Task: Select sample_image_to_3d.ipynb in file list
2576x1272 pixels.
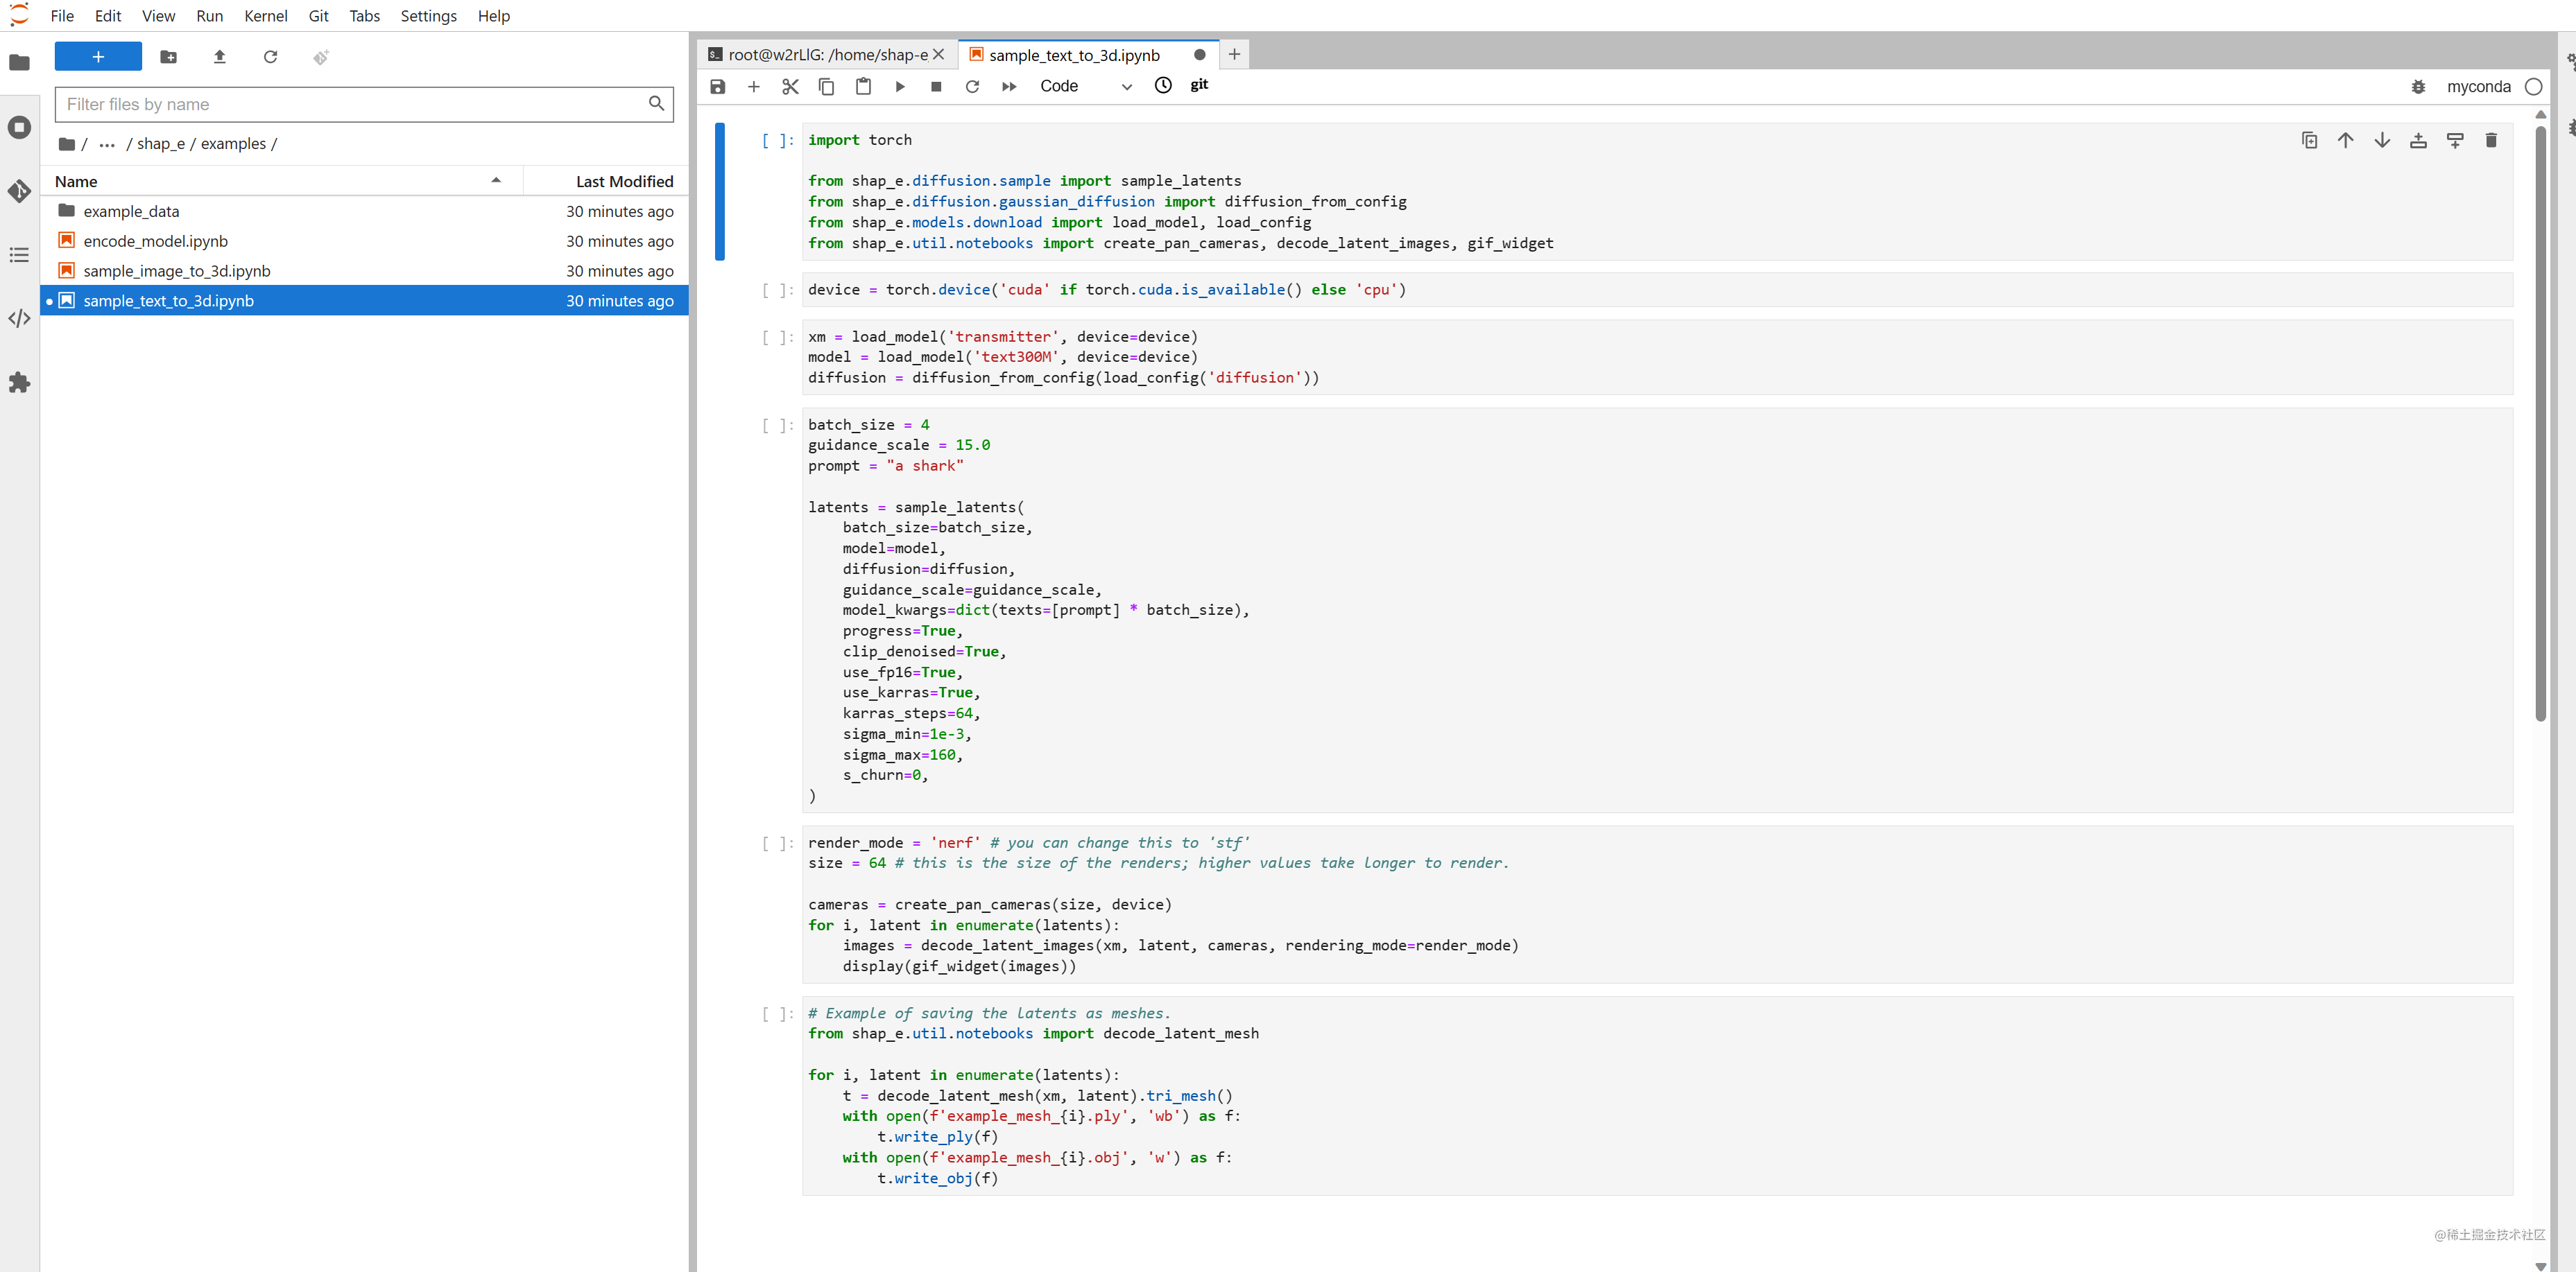Action: [364, 271]
